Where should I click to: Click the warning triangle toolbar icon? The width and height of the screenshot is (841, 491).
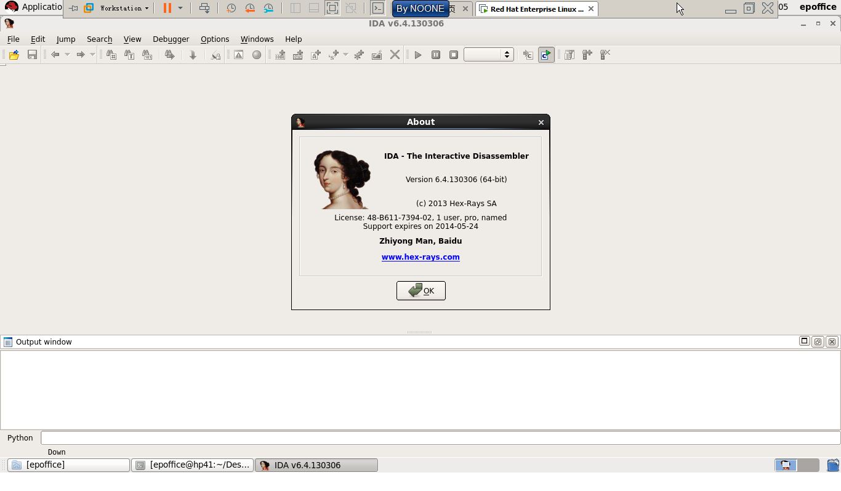239,55
